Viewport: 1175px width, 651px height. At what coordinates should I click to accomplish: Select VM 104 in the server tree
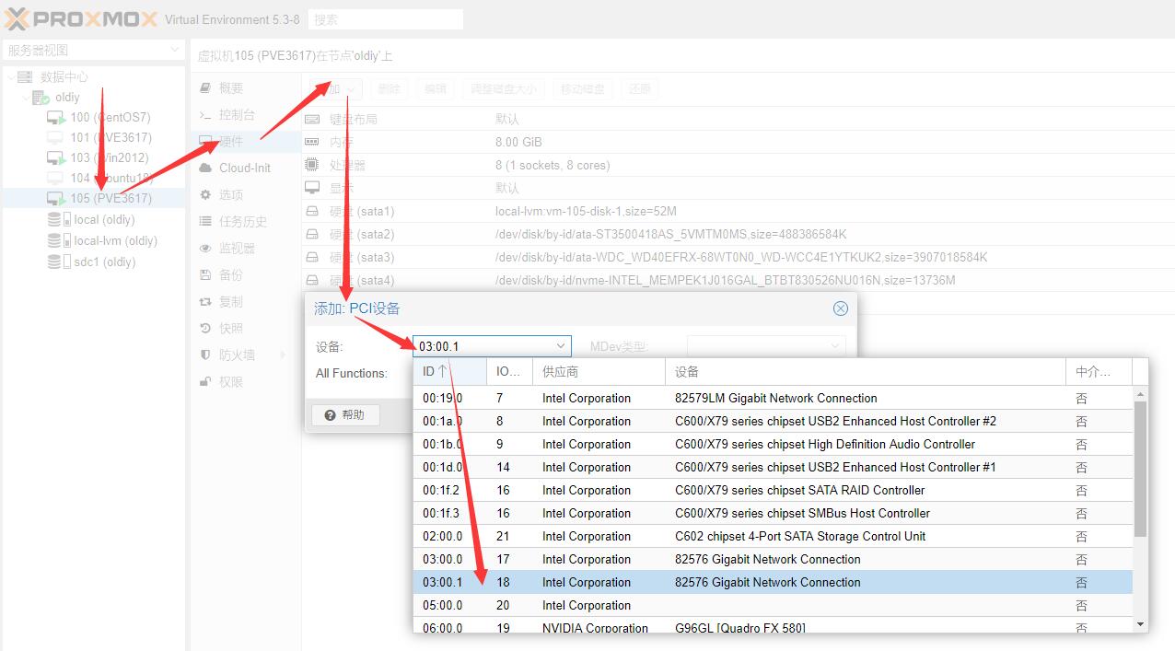pyautogui.click(x=94, y=179)
